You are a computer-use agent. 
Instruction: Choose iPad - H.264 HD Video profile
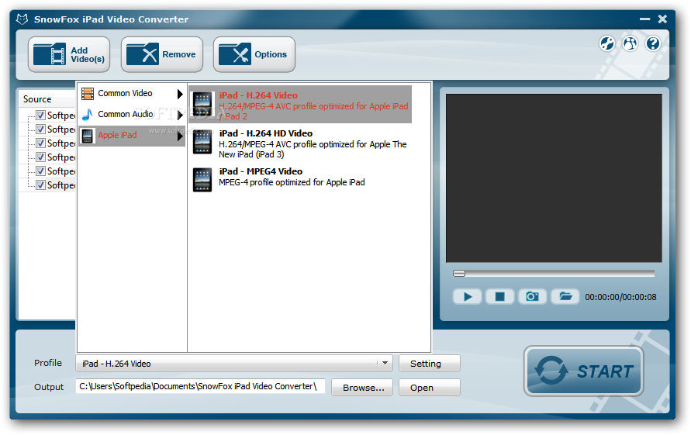300,143
